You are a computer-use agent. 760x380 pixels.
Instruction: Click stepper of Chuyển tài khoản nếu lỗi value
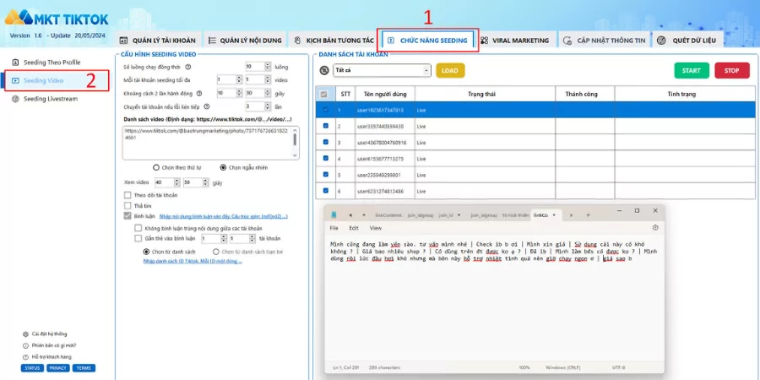(x=268, y=106)
